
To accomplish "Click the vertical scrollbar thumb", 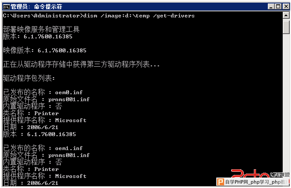I will tap(286, 27).
